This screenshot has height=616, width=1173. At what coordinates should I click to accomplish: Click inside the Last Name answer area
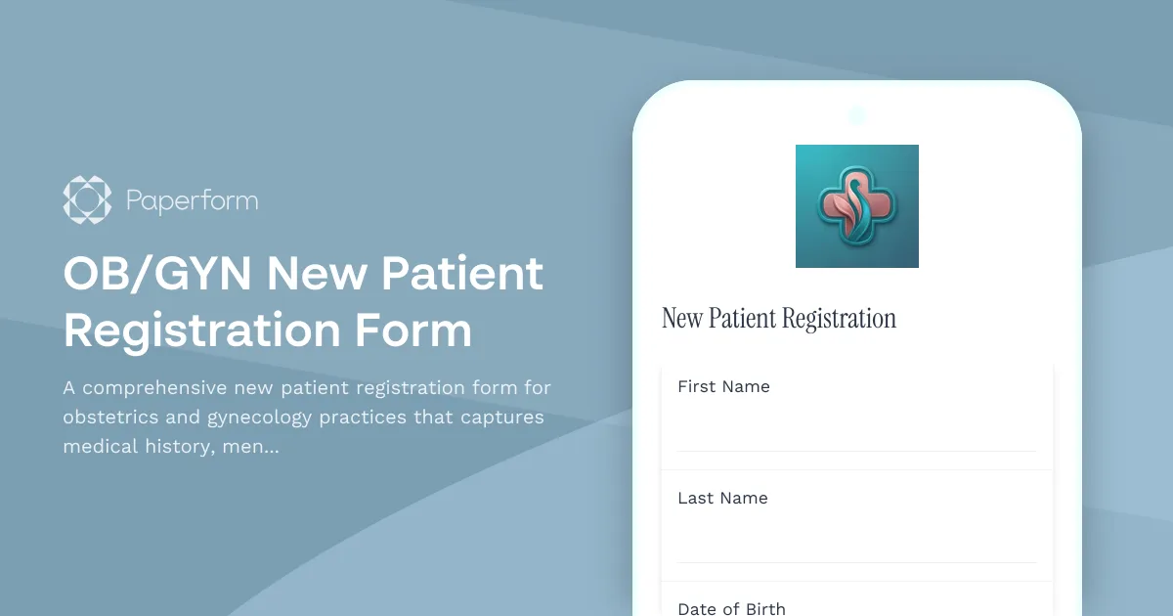[x=856, y=538]
